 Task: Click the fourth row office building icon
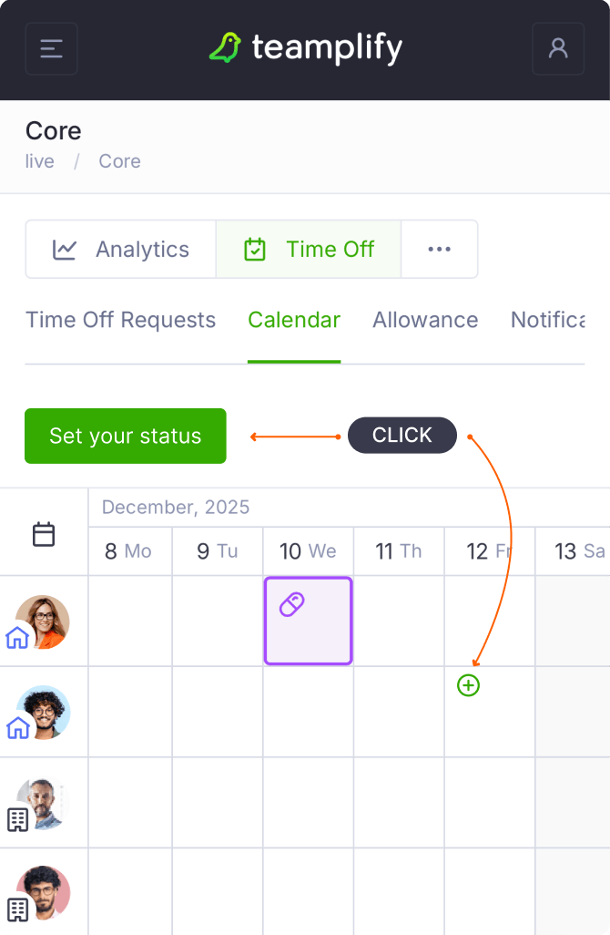[18, 909]
